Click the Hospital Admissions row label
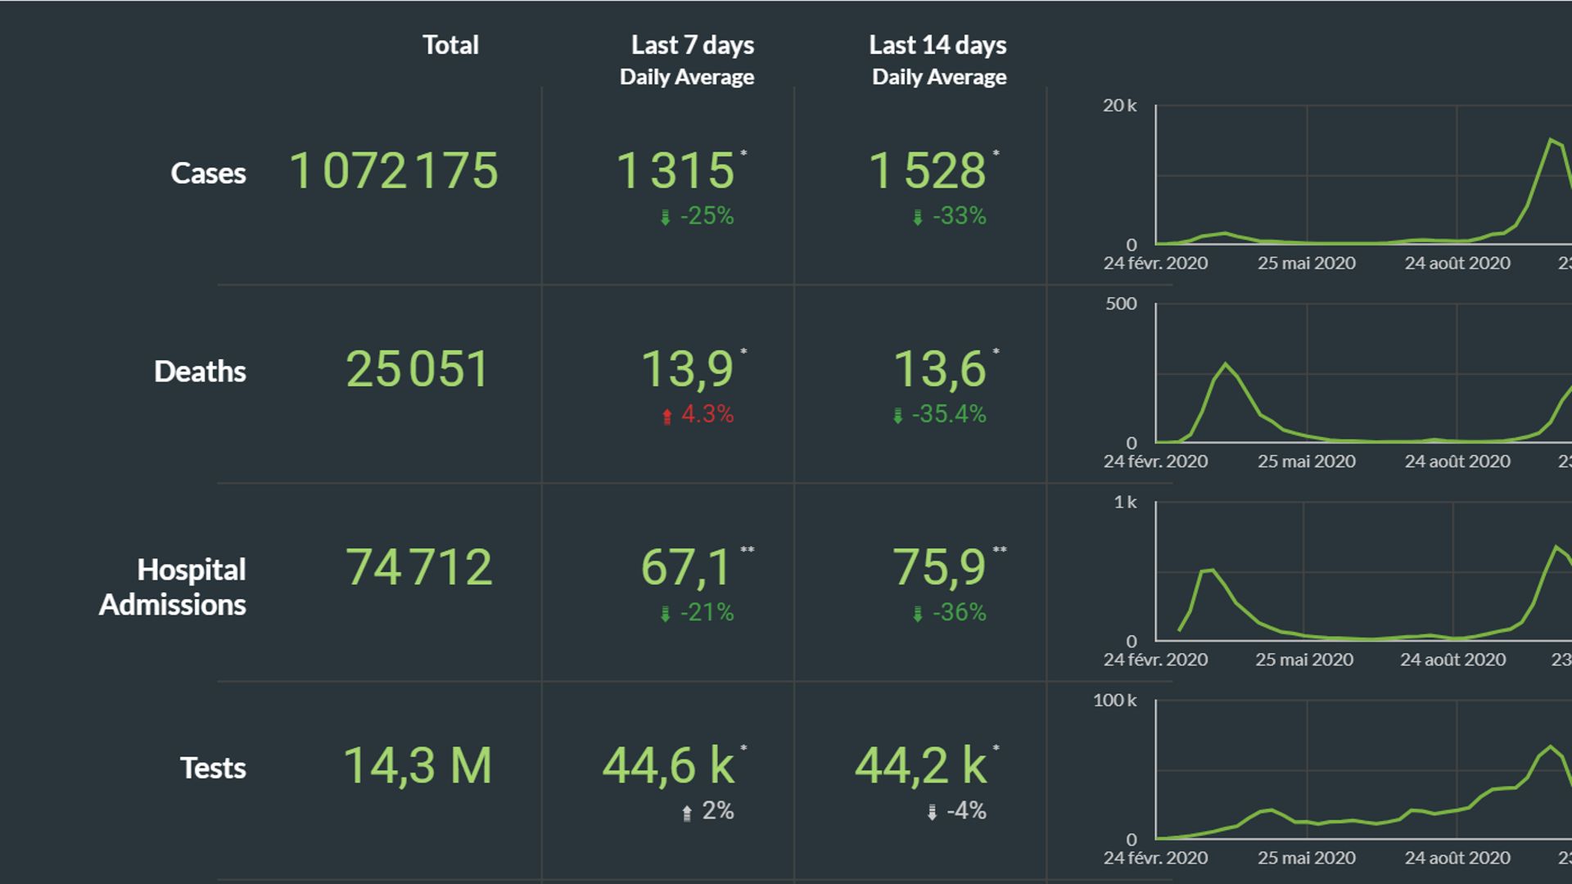This screenshot has width=1572, height=884. (x=173, y=587)
